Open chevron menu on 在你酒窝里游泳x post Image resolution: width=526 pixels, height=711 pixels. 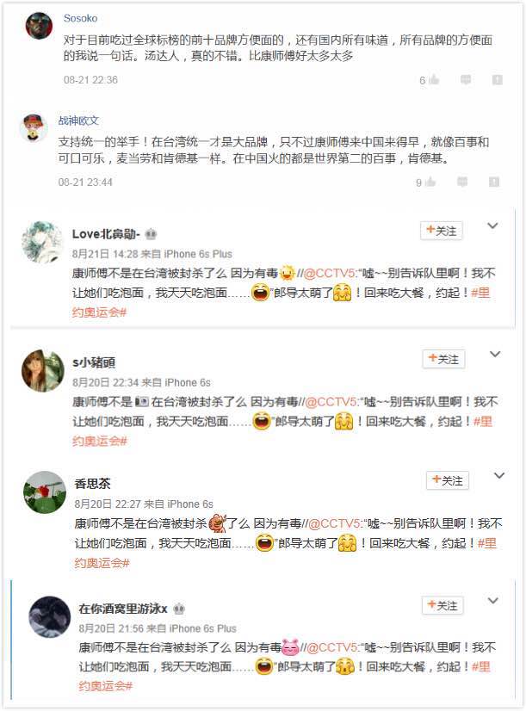493,601
